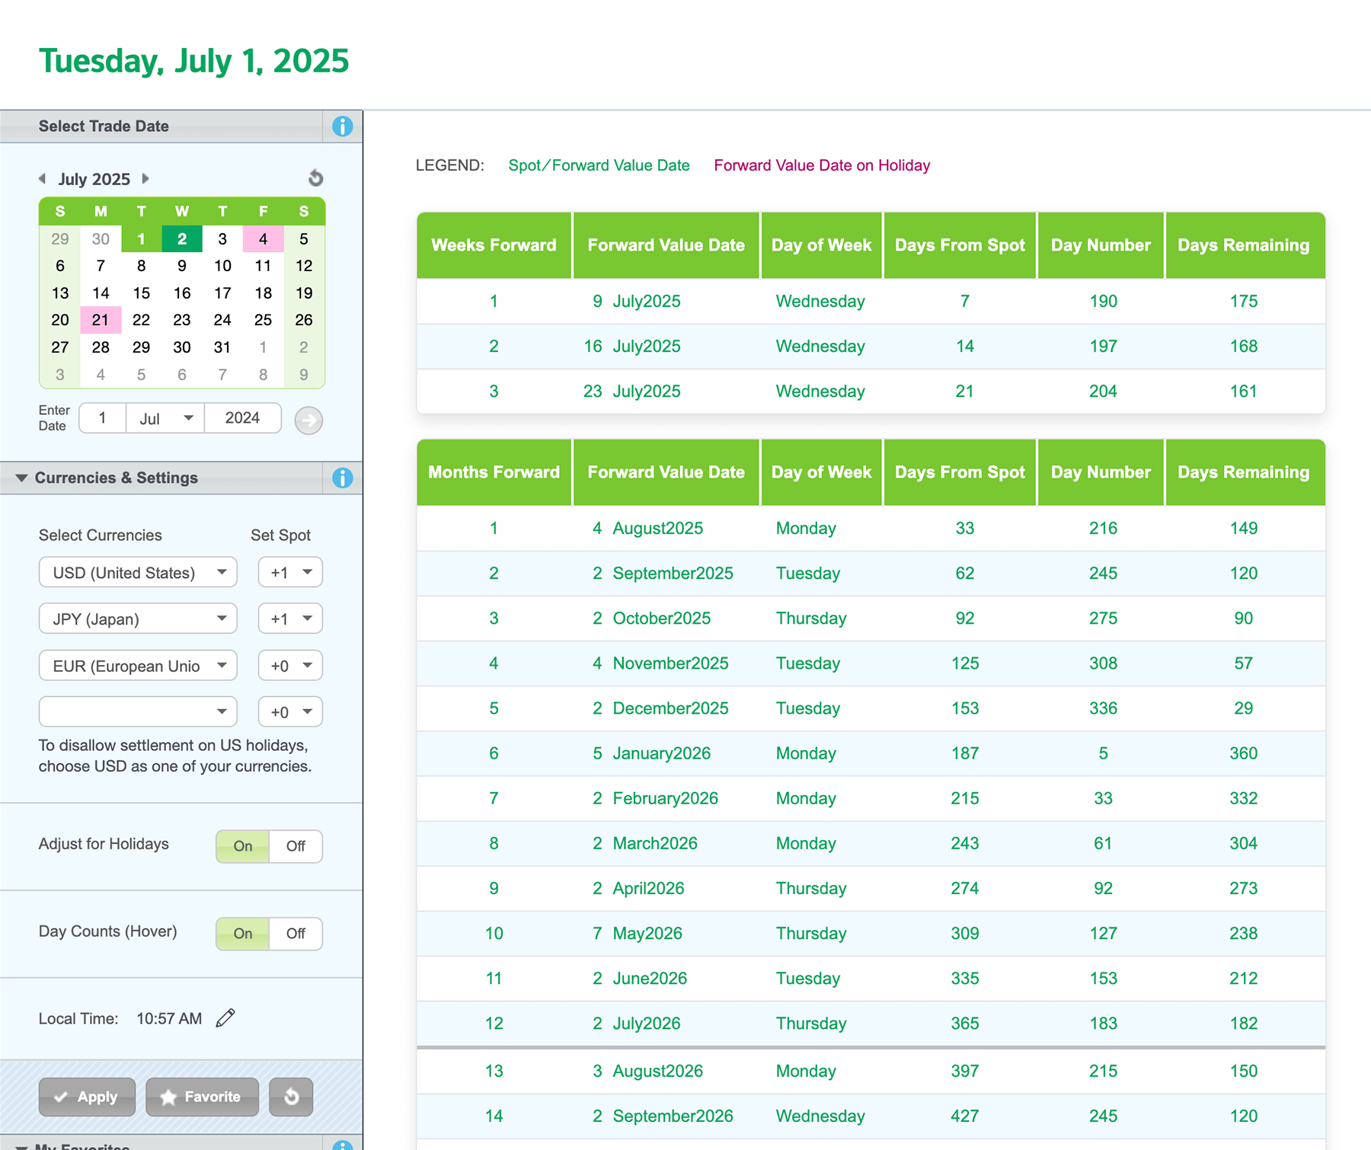
Task: Open Set Spot dropdown for USD
Action: pos(290,573)
